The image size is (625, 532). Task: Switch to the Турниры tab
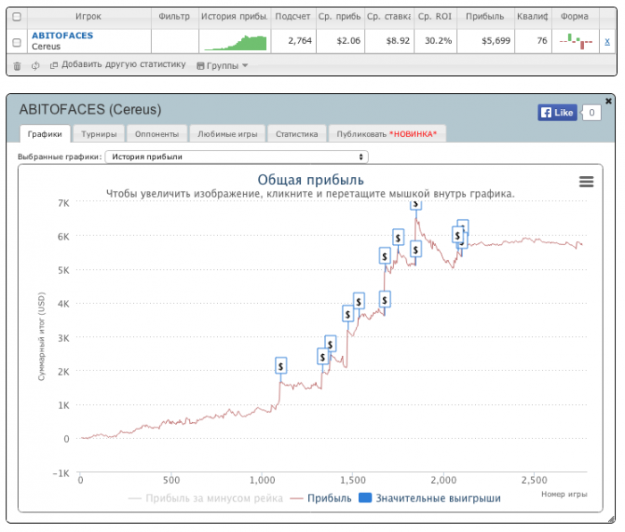[98, 134]
